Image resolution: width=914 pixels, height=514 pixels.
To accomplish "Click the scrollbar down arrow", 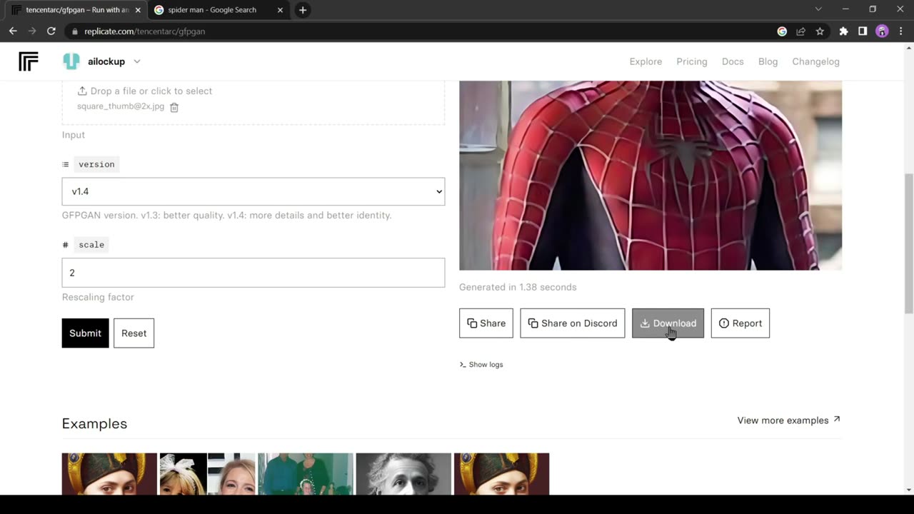I will [908, 490].
